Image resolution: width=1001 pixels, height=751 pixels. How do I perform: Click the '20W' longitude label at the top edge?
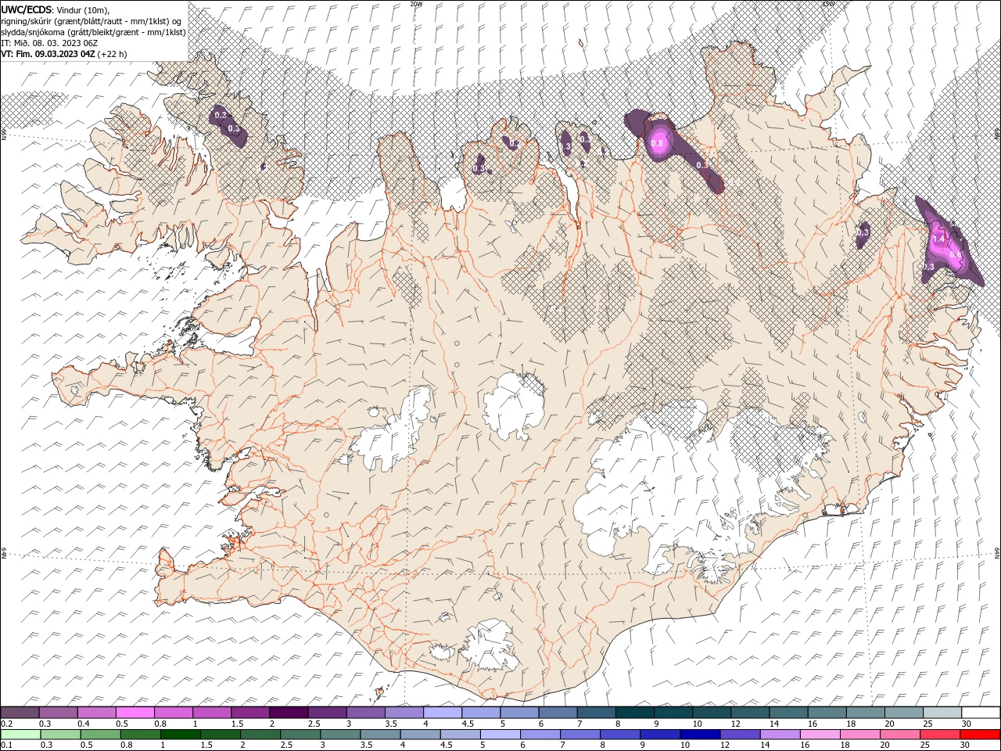point(416,4)
